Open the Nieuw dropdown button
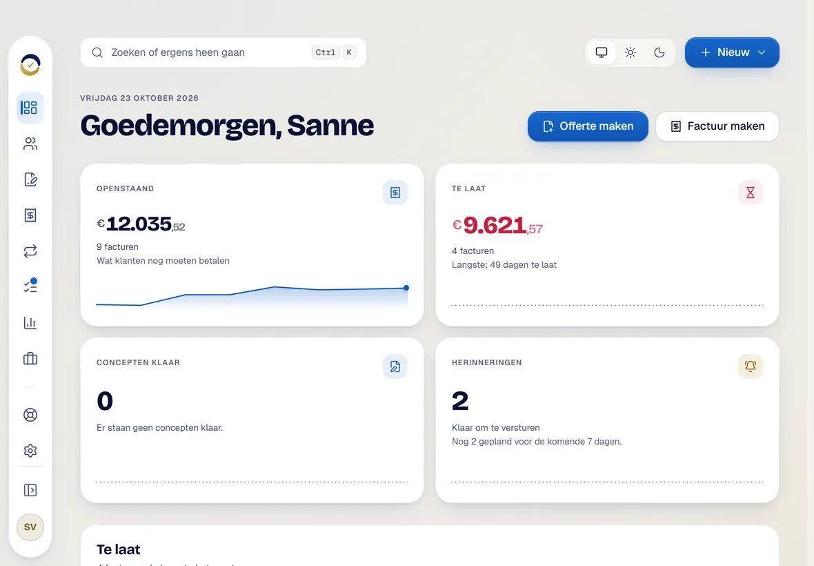 point(732,52)
